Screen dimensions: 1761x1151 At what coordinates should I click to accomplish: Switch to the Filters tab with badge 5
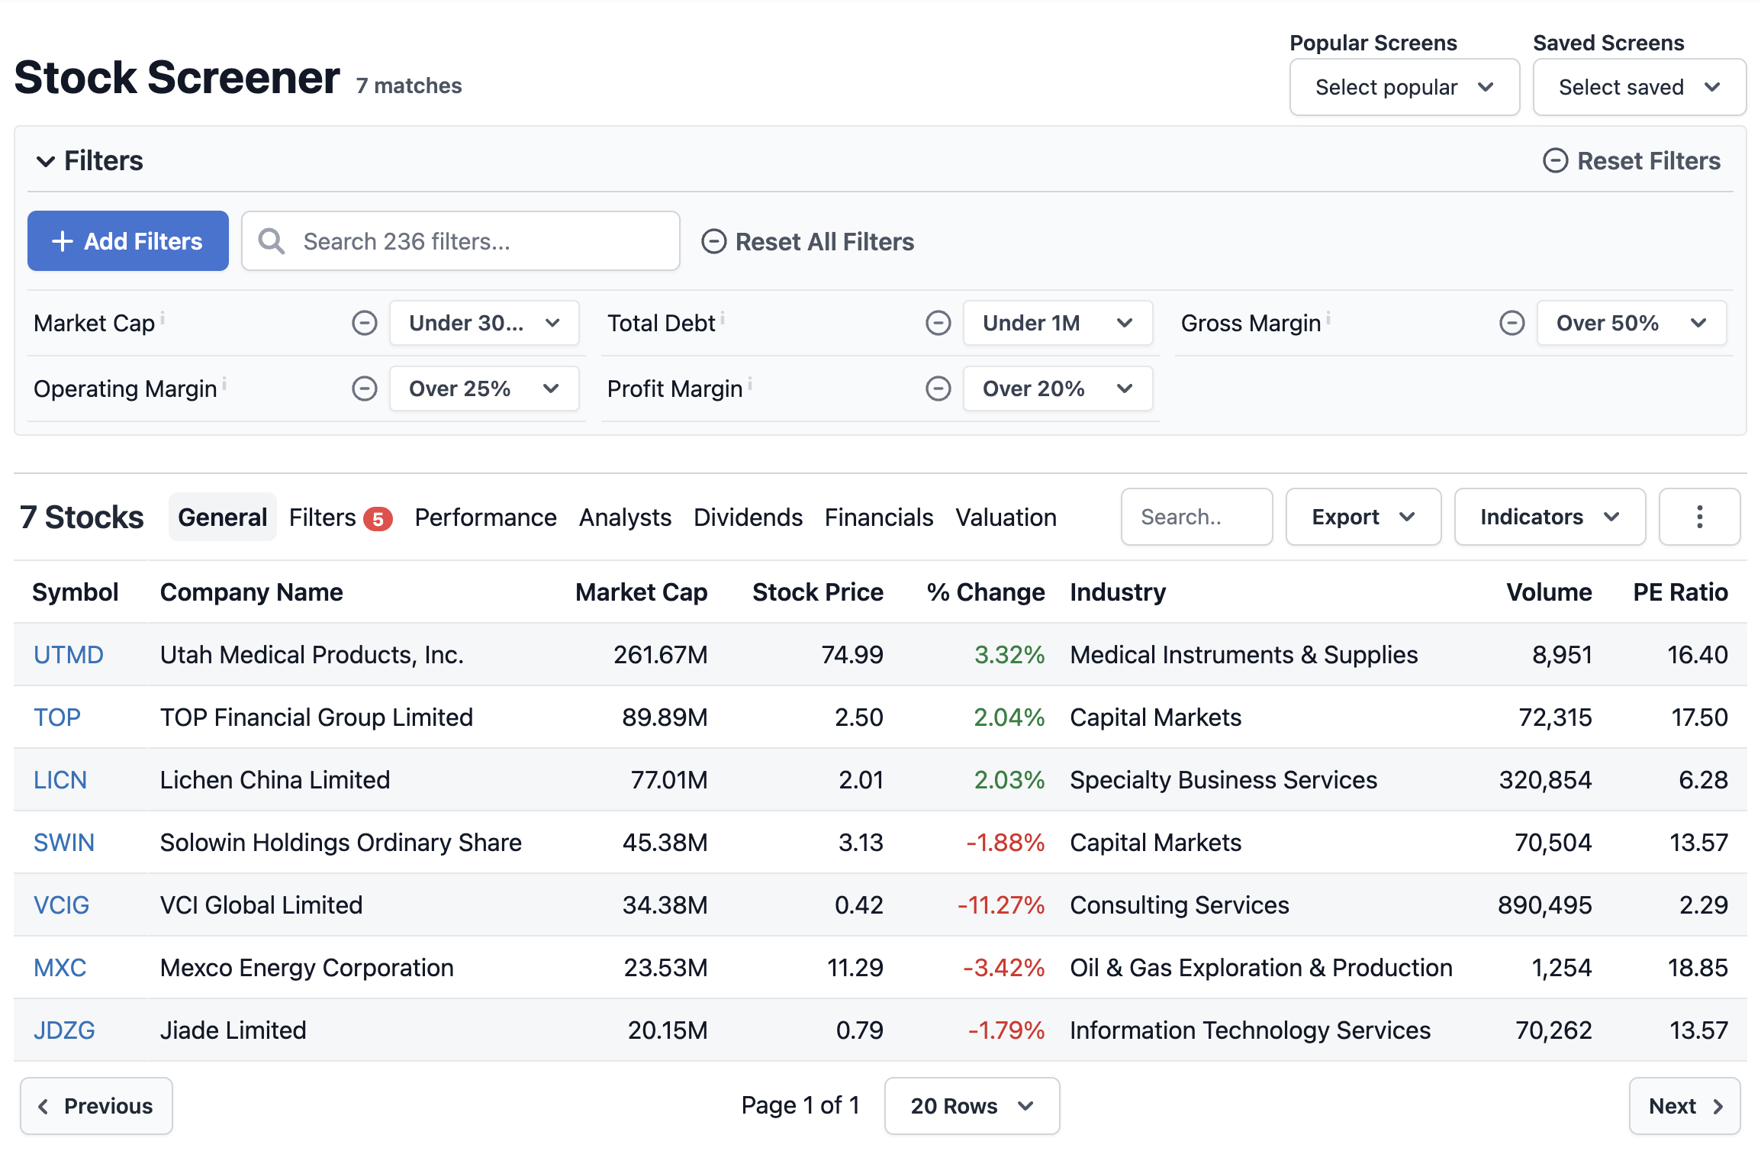coord(340,517)
